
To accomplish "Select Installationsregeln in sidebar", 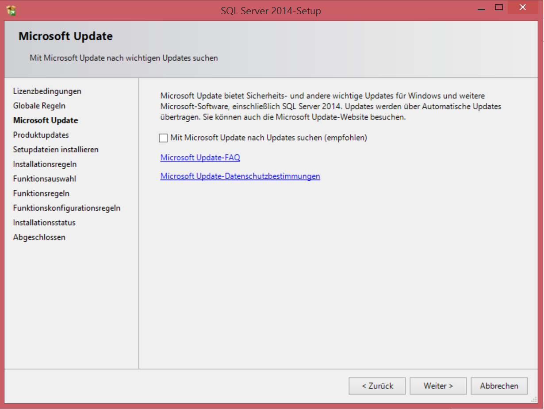I will pos(45,164).
